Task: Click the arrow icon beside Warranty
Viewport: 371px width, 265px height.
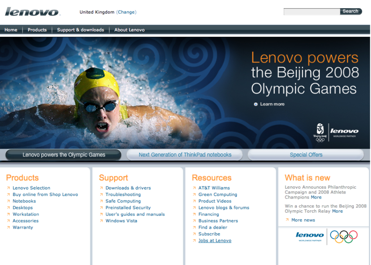Action: click(x=8, y=227)
